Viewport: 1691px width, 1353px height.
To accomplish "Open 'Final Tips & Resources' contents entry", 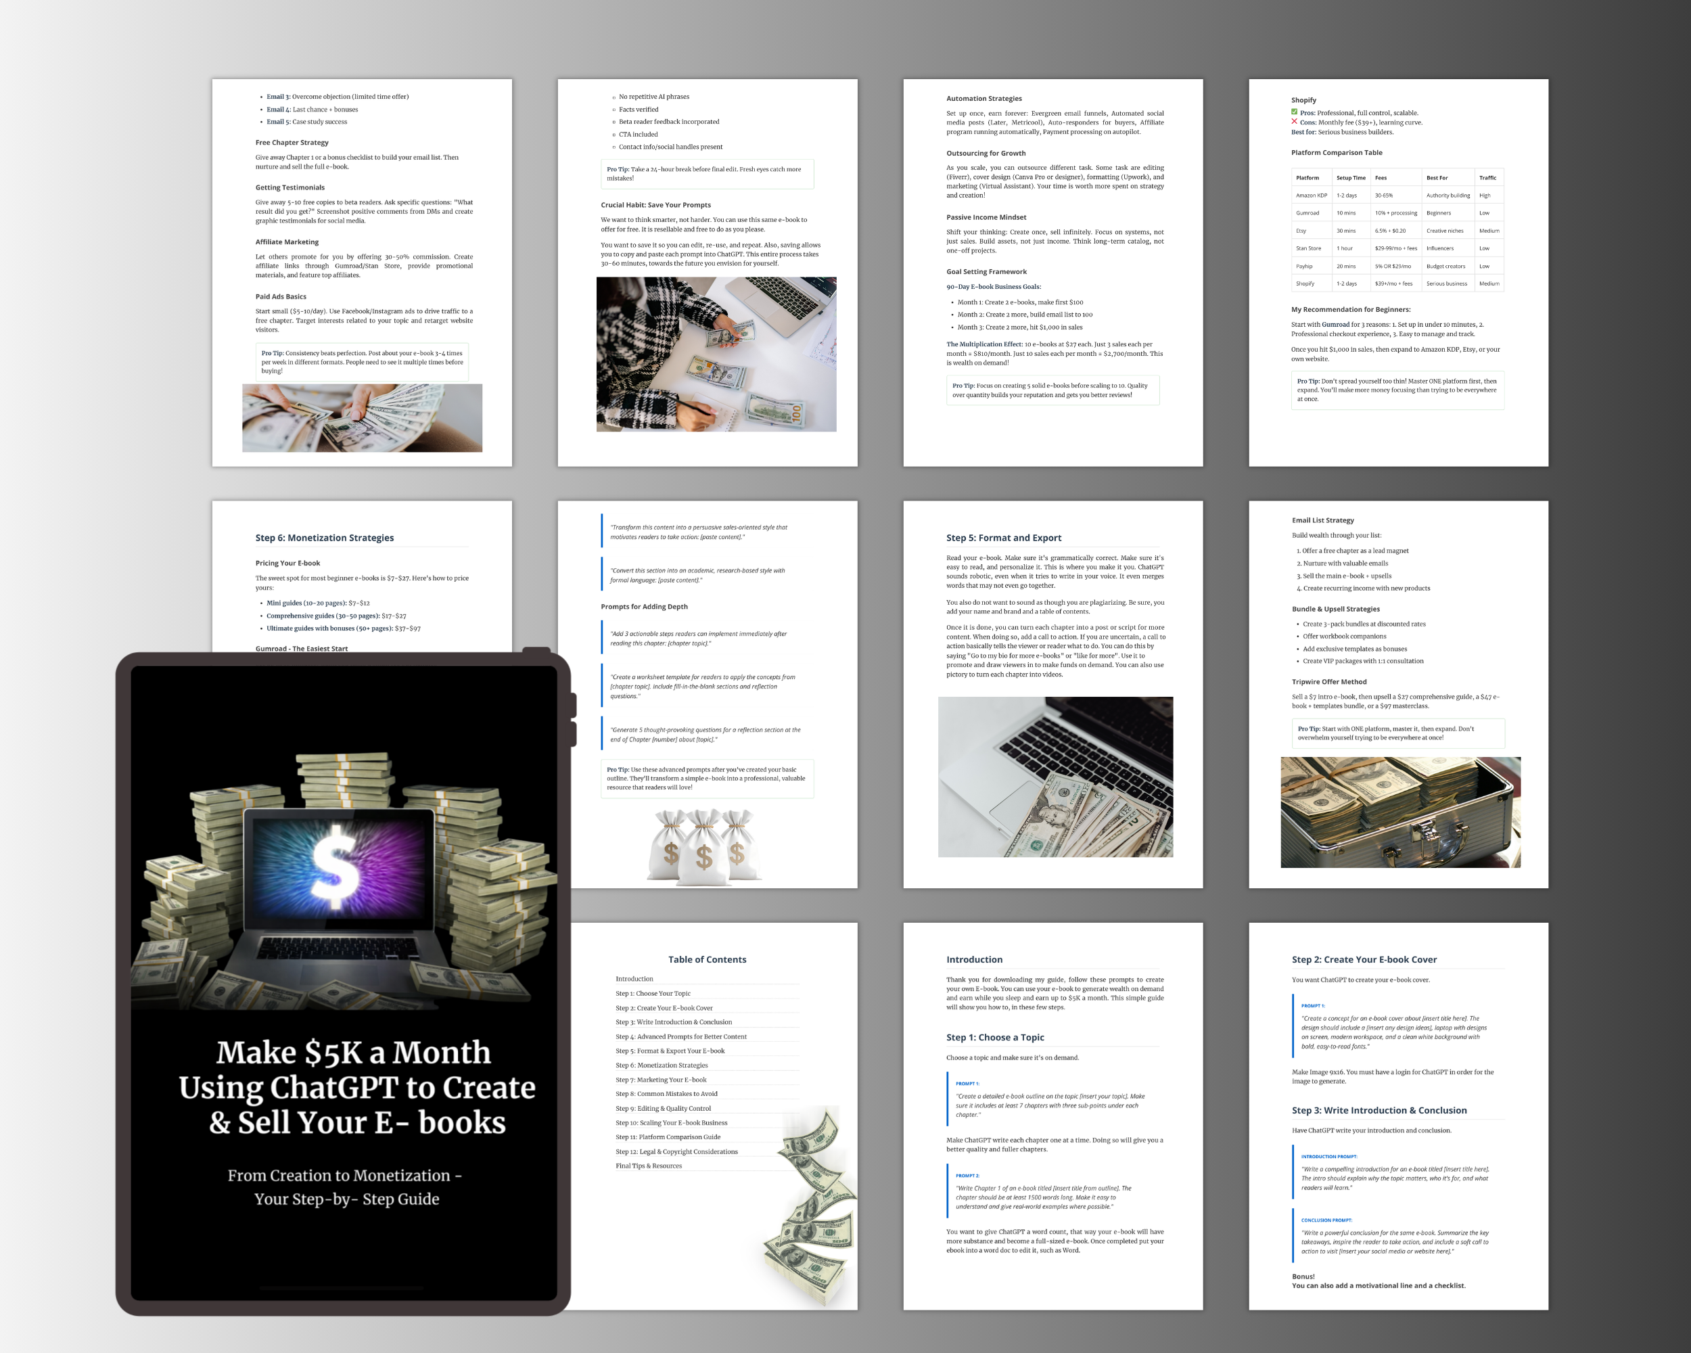I will (x=649, y=1166).
